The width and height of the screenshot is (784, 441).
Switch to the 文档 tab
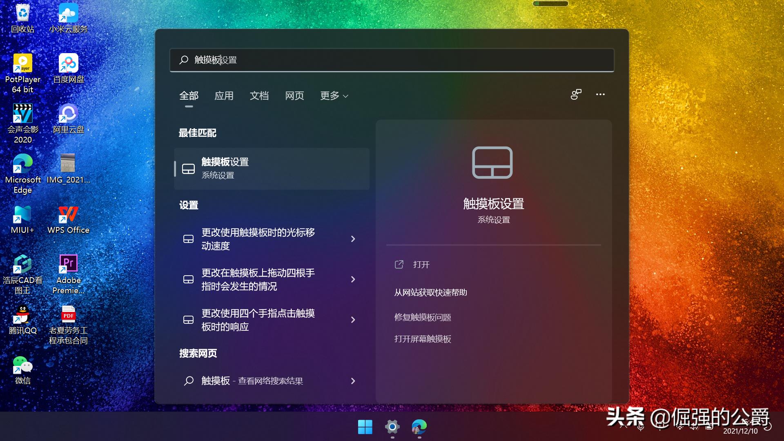coord(259,96)
